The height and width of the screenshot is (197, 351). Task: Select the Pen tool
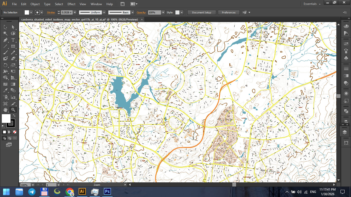(5, 40)
